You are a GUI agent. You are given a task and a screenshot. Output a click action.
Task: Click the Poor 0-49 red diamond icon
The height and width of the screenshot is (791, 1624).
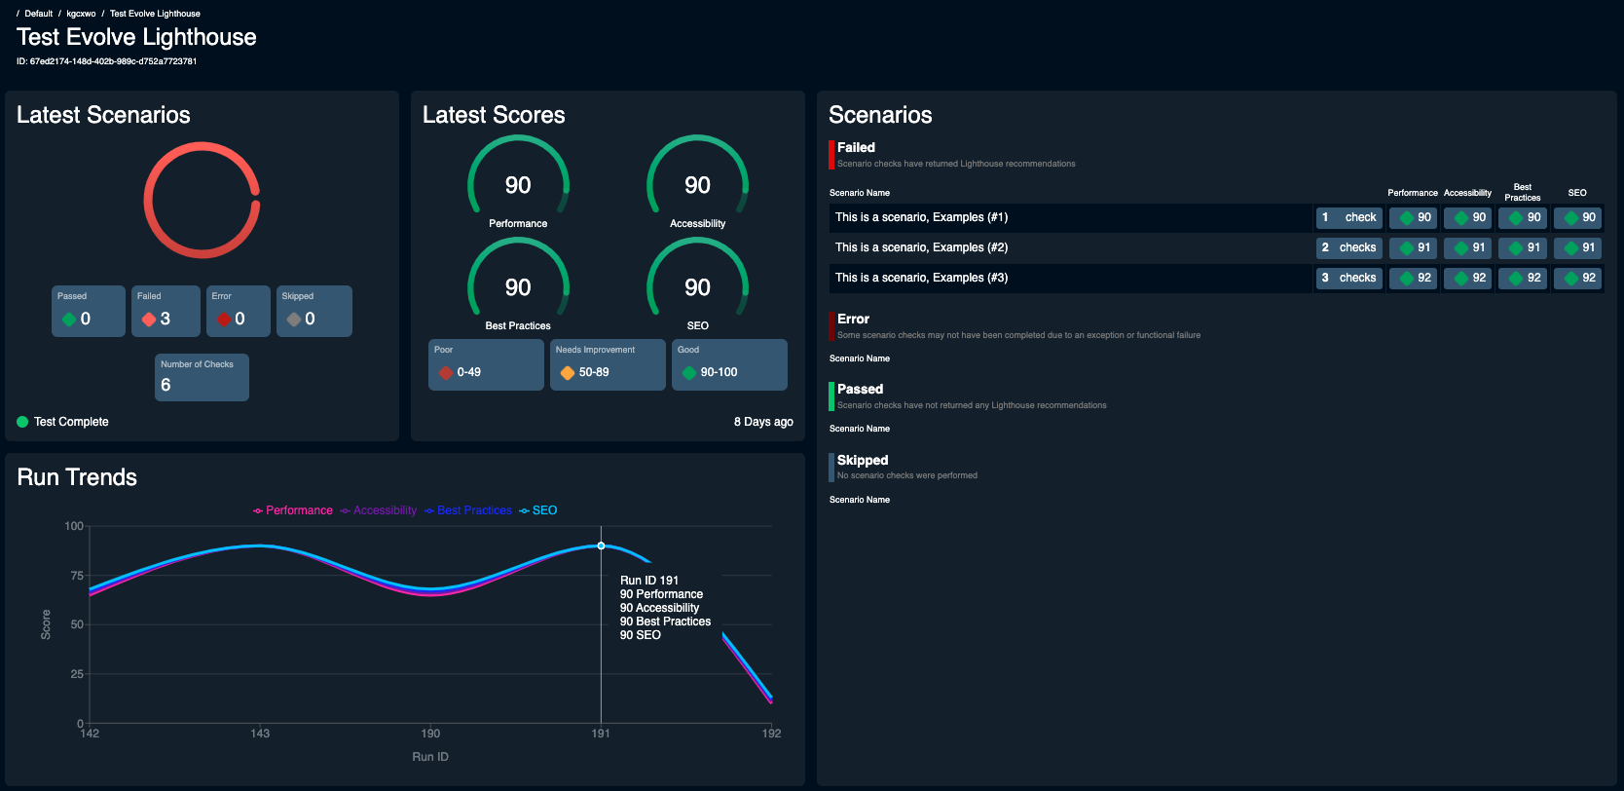446,373
